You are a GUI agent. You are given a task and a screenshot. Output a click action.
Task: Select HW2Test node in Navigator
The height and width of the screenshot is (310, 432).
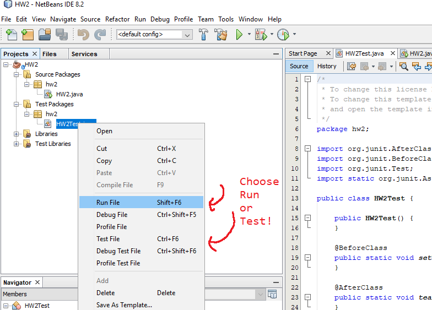[x=37, y=305]
